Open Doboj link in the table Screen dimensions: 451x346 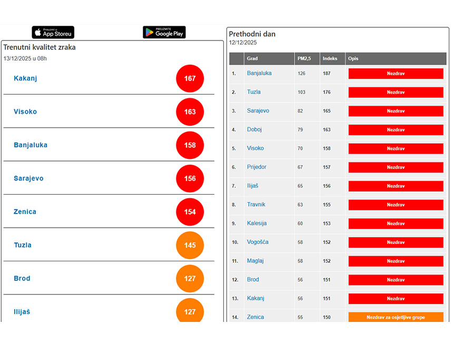pyautogui.click(x=254, y=129)
